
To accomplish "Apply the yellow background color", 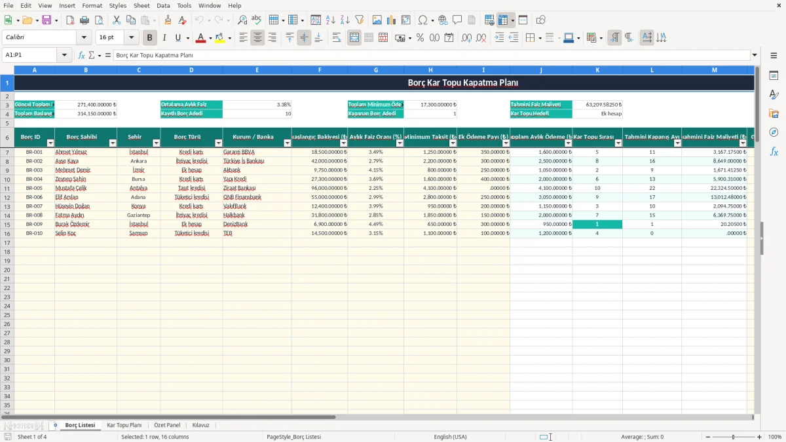I will [219, 38].
